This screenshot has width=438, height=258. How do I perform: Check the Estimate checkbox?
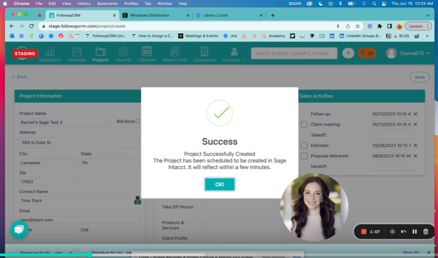point(304,145)
